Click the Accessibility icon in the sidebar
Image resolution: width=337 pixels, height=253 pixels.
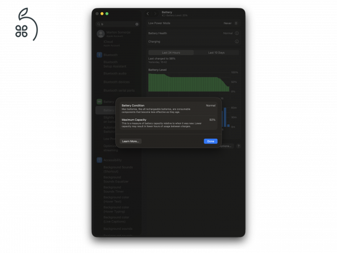[100, 160]
